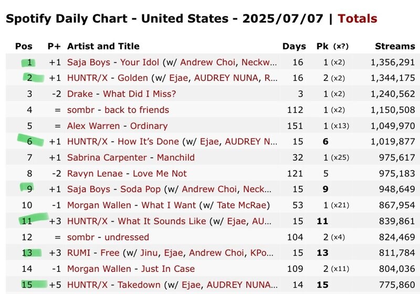Click the How It's Done title link
This screenshot has width=420, height=294.
[x=149, y=141]
